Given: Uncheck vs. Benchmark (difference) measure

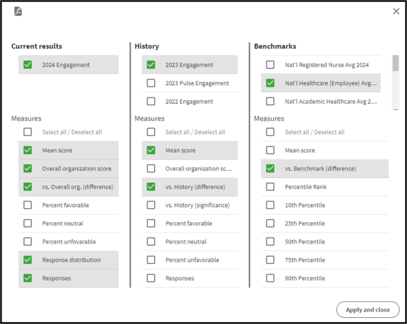Looking at the screenshot, I should [x=270, y=168].
